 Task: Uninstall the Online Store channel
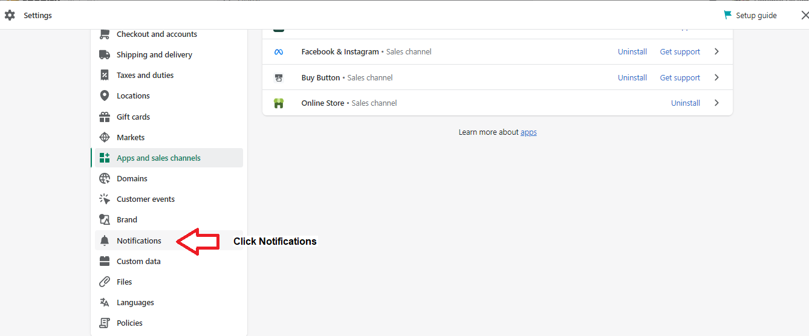(x=686, y=103)
